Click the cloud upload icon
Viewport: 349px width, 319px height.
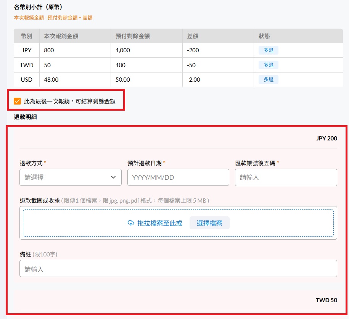coord(131,223)
